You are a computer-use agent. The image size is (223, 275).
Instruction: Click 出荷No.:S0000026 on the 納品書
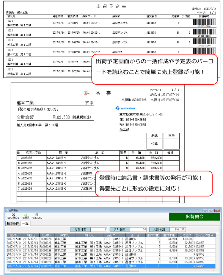click(134, 100)
